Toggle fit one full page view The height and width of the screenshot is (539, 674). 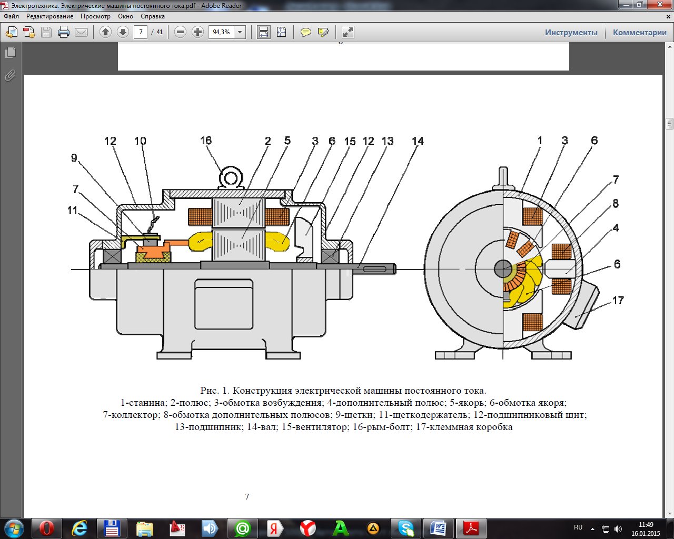(x=281, y=32)
